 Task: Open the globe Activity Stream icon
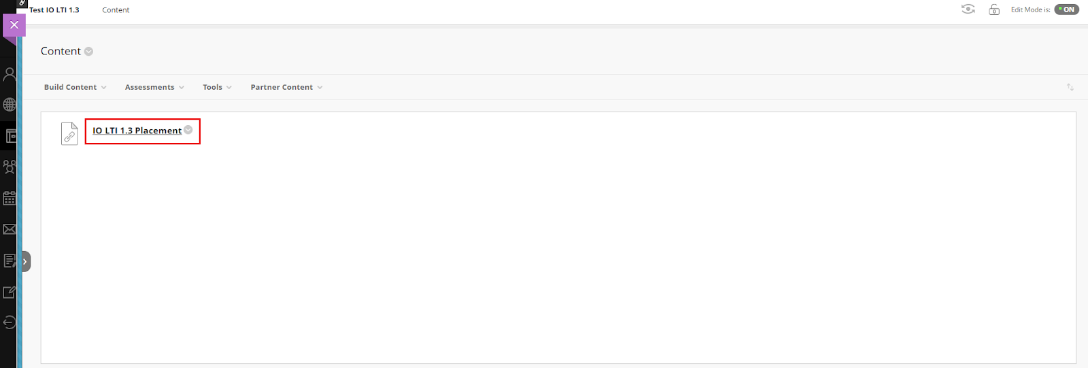pyautogui.click(x=9, y=105)
